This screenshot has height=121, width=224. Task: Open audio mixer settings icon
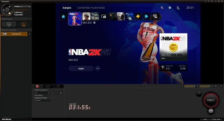point(216,86)
